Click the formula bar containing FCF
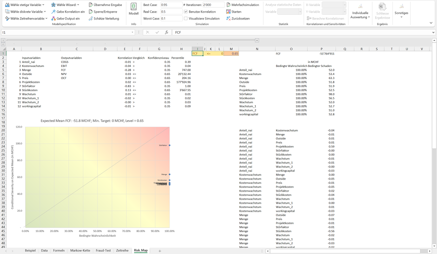437x254 pixels. point(301,33)
